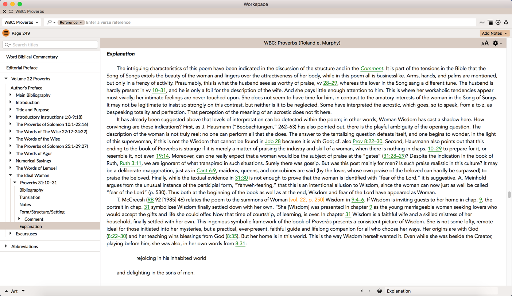Click the up triangle beside Art
This screenshot has height=296, width=512.
pyautogui.click(x=6, y=291)
